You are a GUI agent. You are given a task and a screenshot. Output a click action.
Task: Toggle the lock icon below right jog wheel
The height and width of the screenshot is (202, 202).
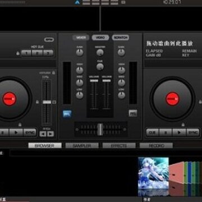[183, 125]
